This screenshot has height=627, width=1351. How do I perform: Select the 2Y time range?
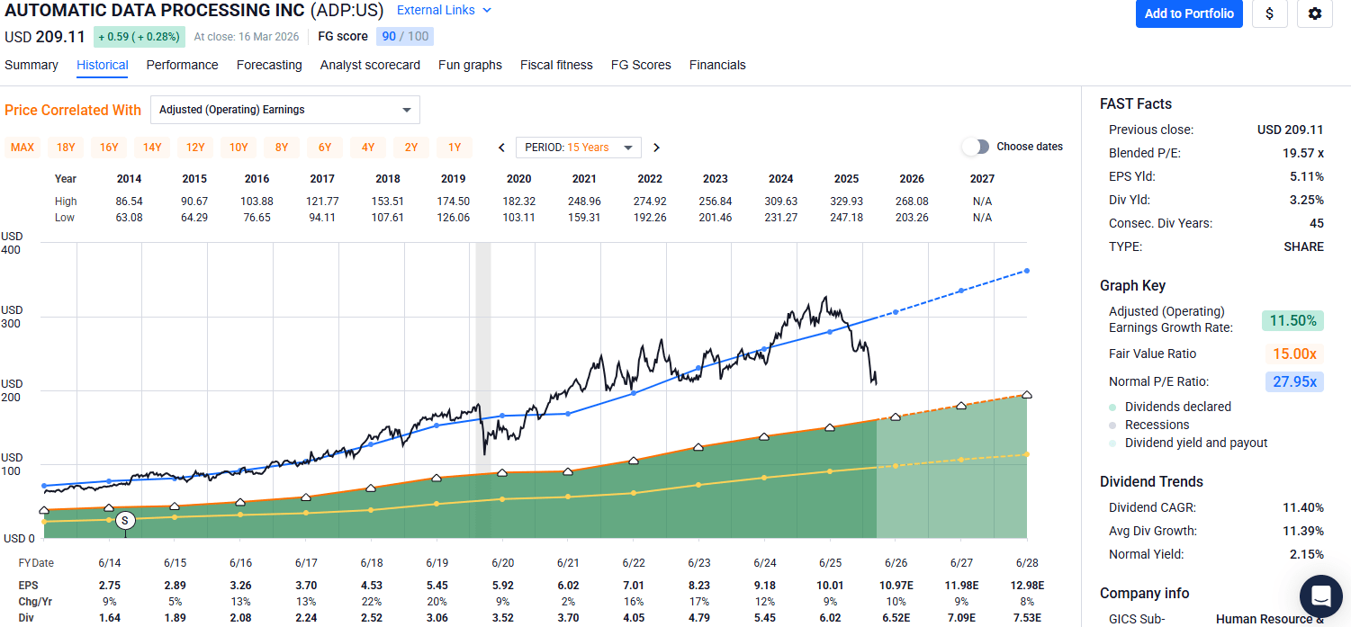coord(411,148)
